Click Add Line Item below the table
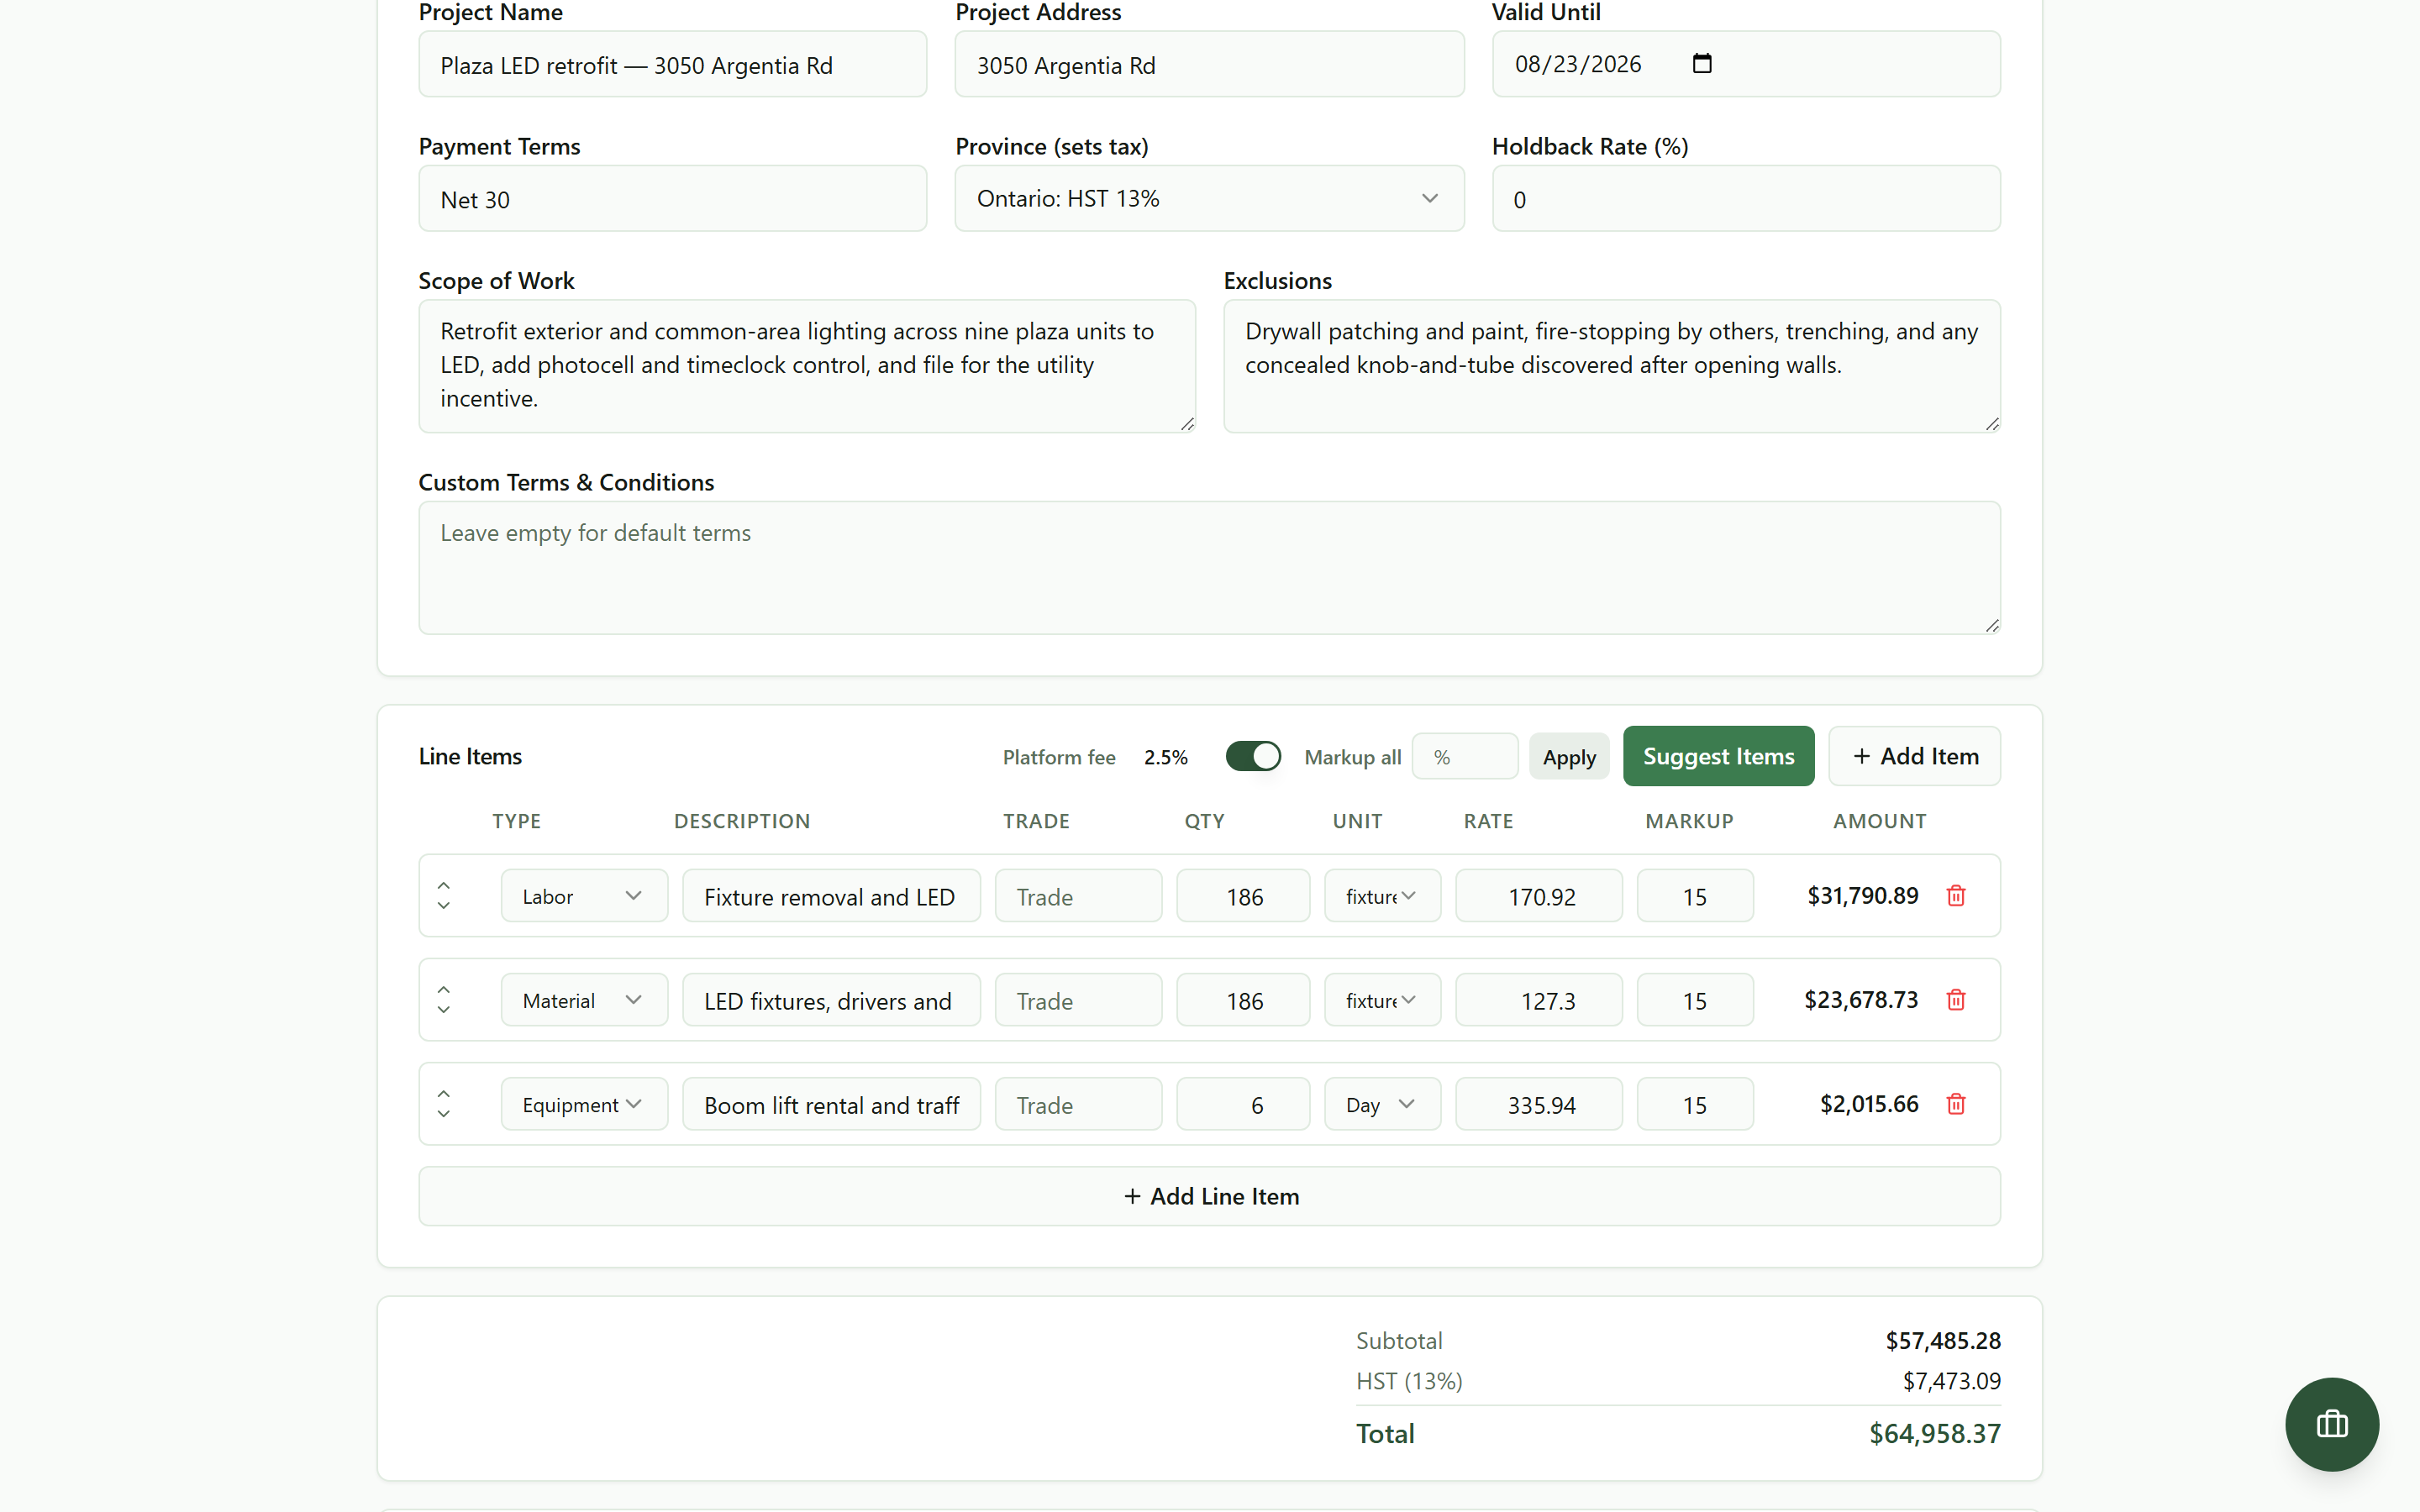 tap(1209, 1196)
